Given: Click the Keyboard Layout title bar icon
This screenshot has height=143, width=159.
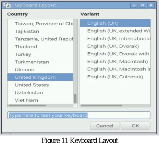Looking at the screenshot, I should point(7,5).
